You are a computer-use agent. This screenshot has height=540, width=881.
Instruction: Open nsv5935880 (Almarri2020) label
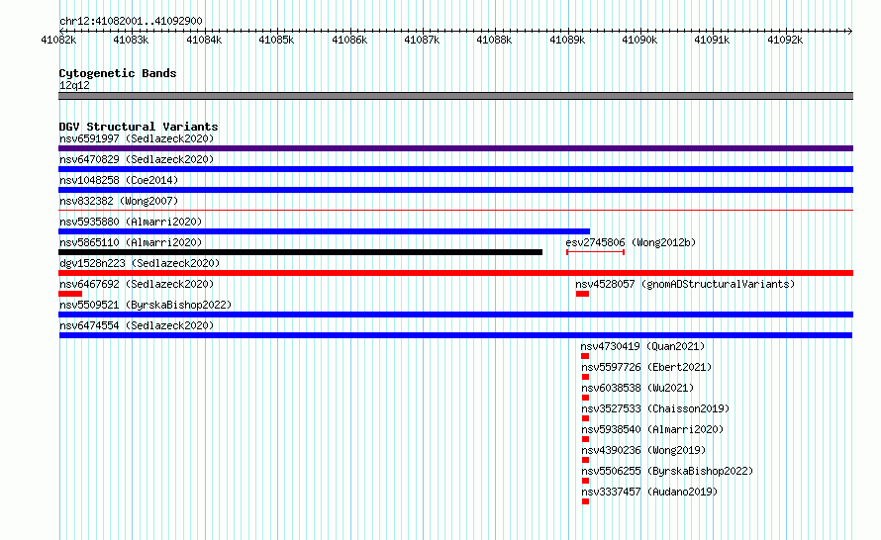pyautogui.click(x=131, y=222)
